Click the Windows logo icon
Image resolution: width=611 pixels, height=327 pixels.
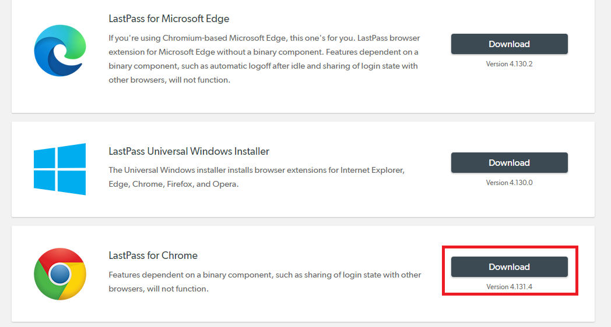[59, 169]
